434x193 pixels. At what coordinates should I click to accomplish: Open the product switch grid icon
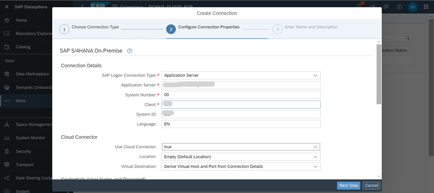426,7
